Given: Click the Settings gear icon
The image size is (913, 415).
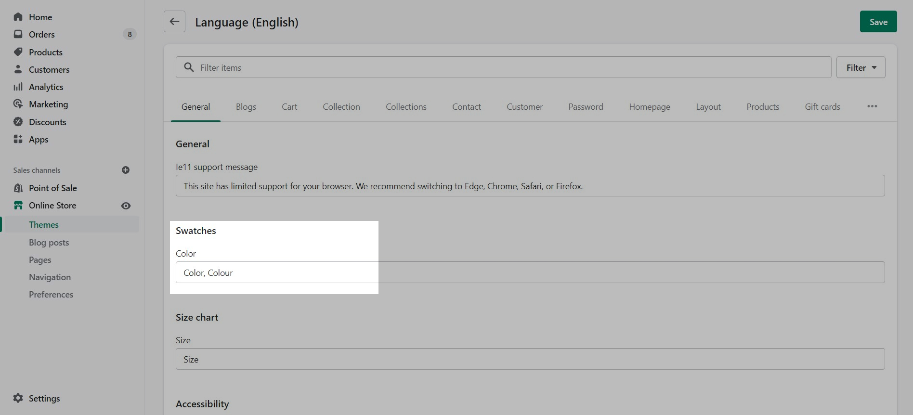Looking at the screenshot, I should (x=18, y=398).
